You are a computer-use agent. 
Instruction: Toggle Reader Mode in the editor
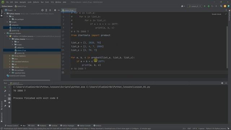coord(217,14)
